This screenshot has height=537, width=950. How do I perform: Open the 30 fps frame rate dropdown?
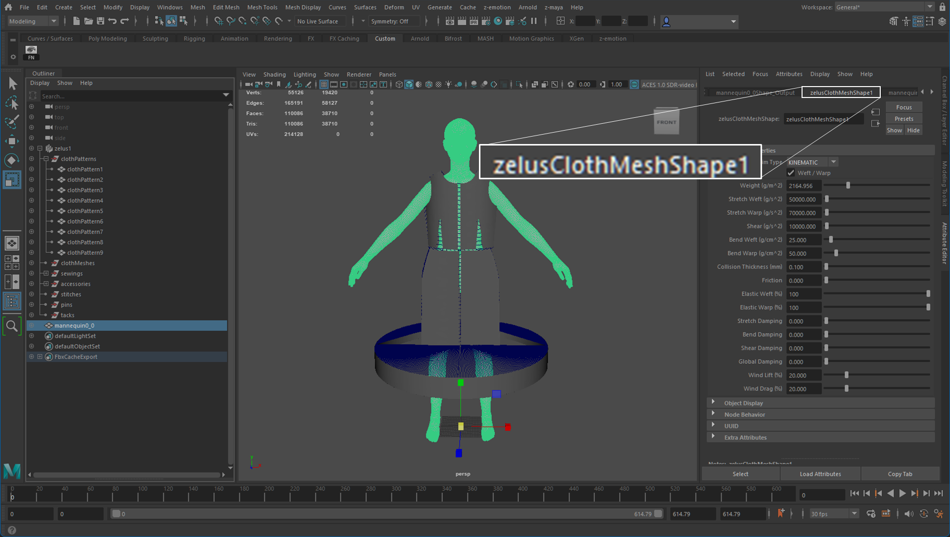click(x=834, y=514)
